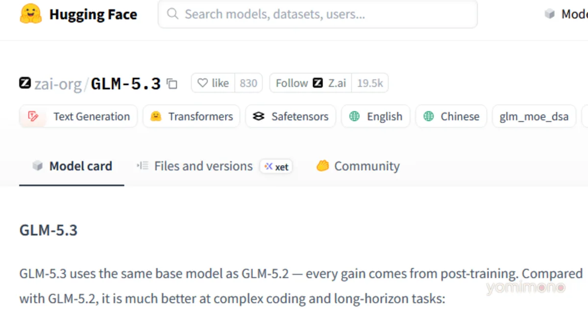The width and height of the screenshot is (588, 309).
Task: Follow the Z.ai organization
Action: click(x=311, y=83)
